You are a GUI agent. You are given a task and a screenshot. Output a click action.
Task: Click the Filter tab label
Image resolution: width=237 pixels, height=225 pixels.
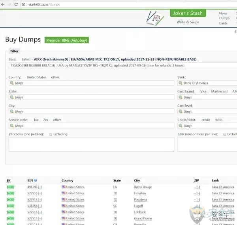(x=14, y=51)
